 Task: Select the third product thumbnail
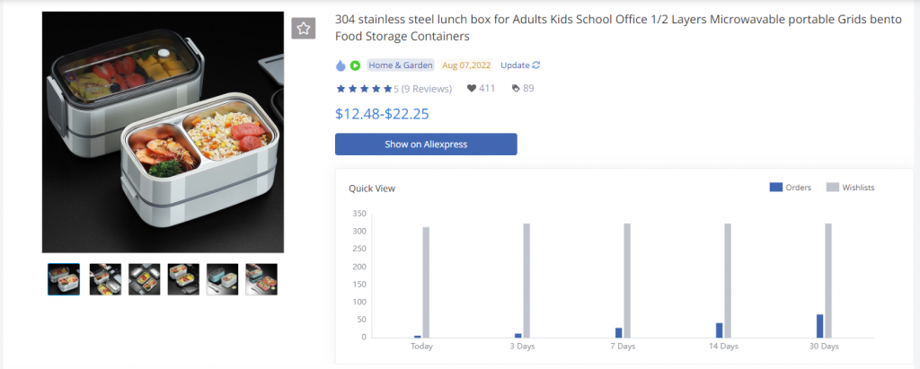(145, 279)
